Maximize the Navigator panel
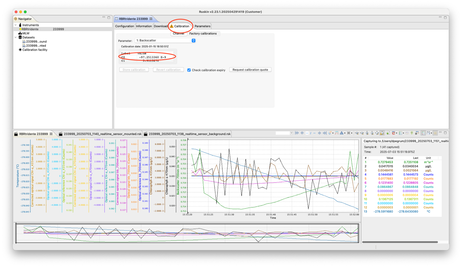The image size is (462, 267). (x=109, y=18)
